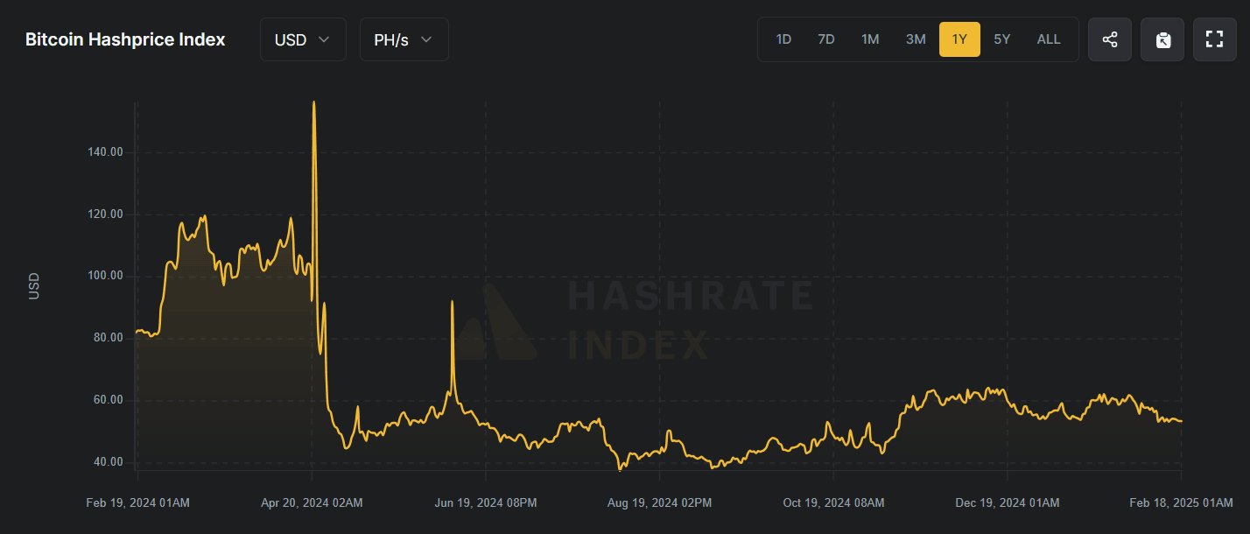The width and height of the screenshot is (1250, 534).
Task: Click the chevron arrow beside PH/s
Action: (x=426, y=39)
